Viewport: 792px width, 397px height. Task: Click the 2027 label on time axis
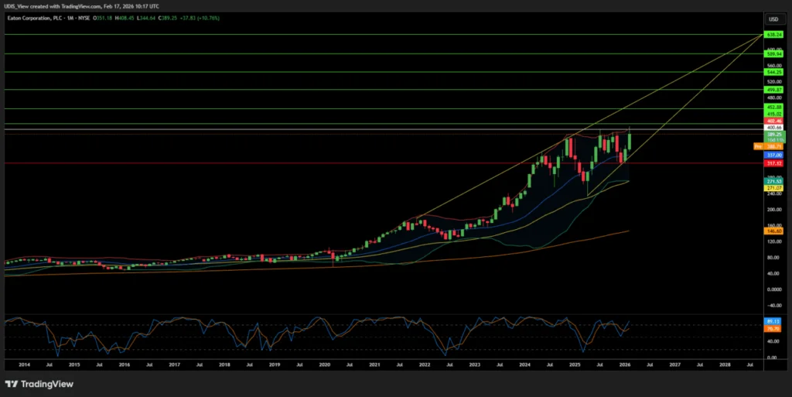coord(674,364)
